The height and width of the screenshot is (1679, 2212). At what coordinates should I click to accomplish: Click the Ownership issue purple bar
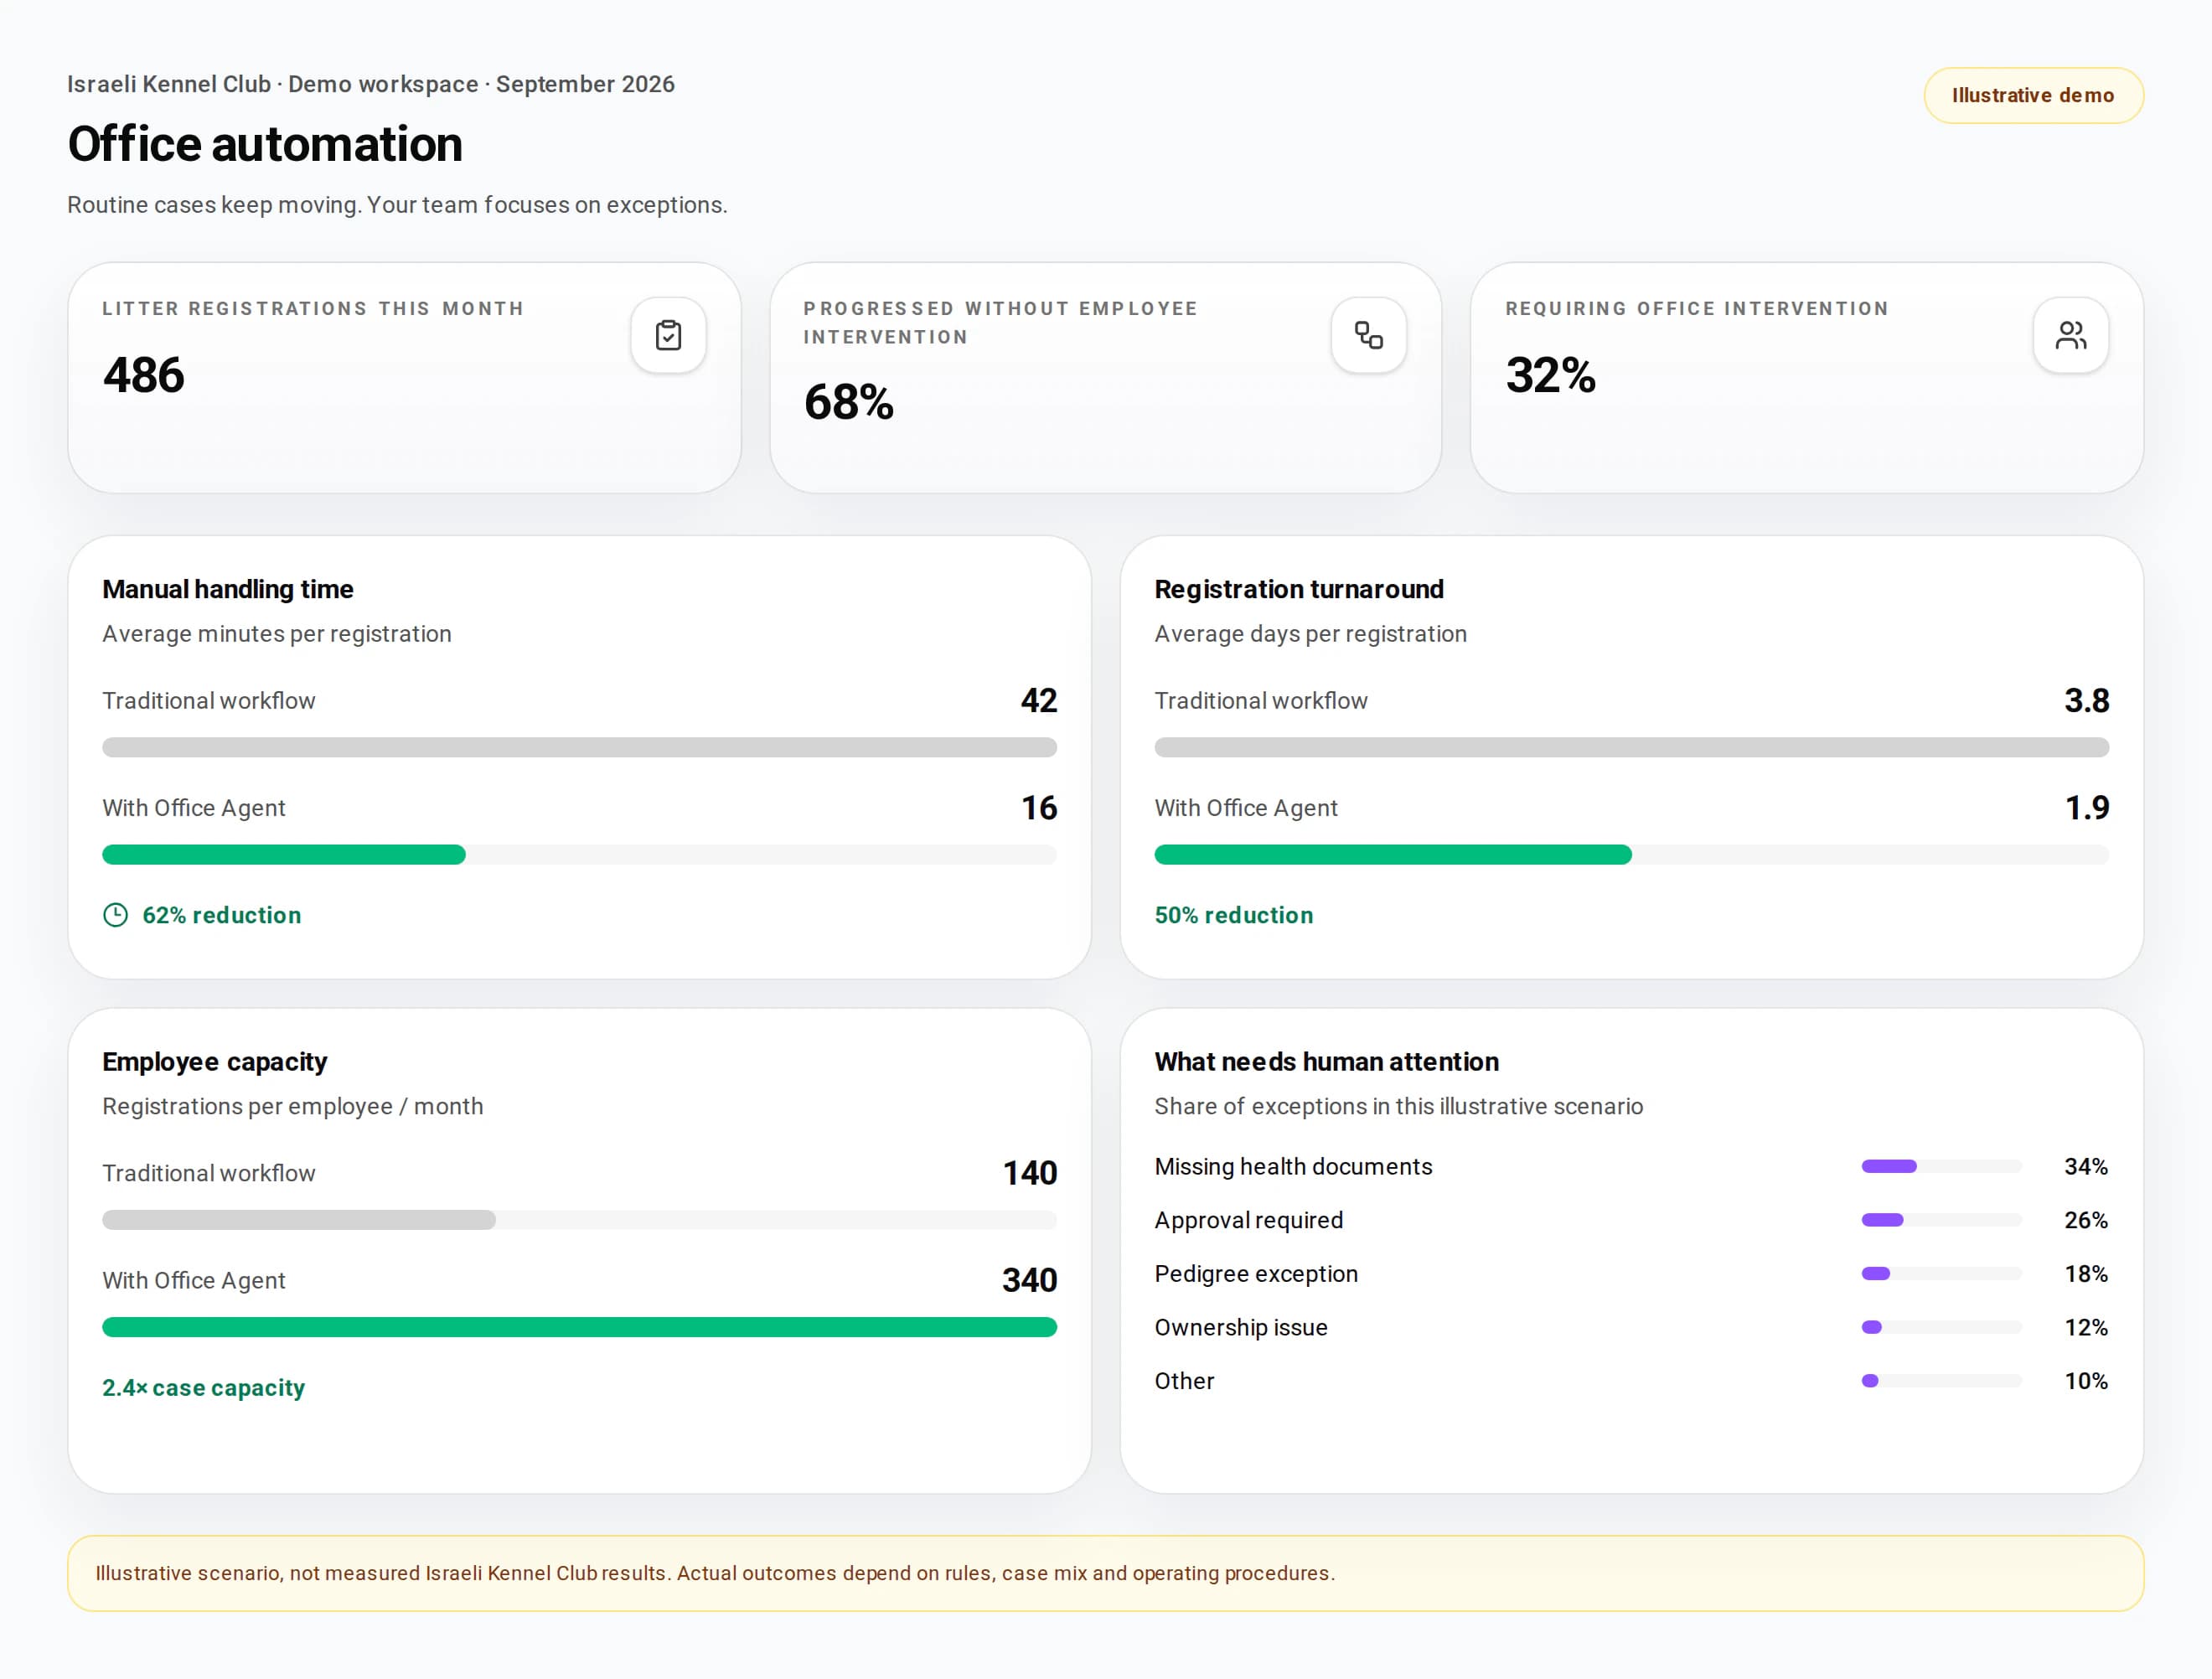coord(1871,1327)
